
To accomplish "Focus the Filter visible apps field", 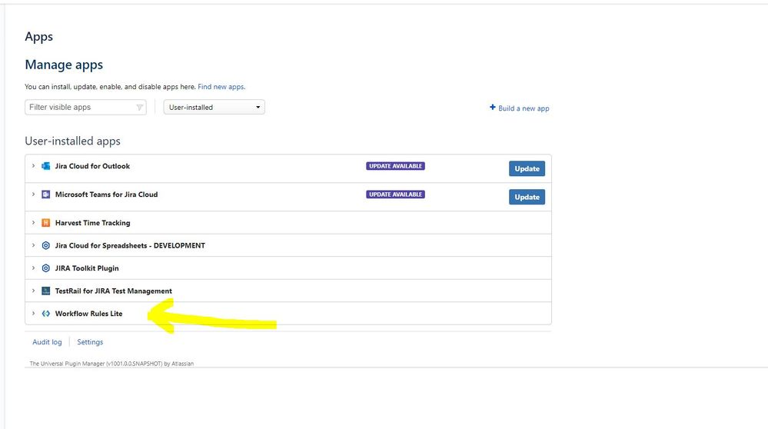I will pyautogui.click(x=85, y=108).
